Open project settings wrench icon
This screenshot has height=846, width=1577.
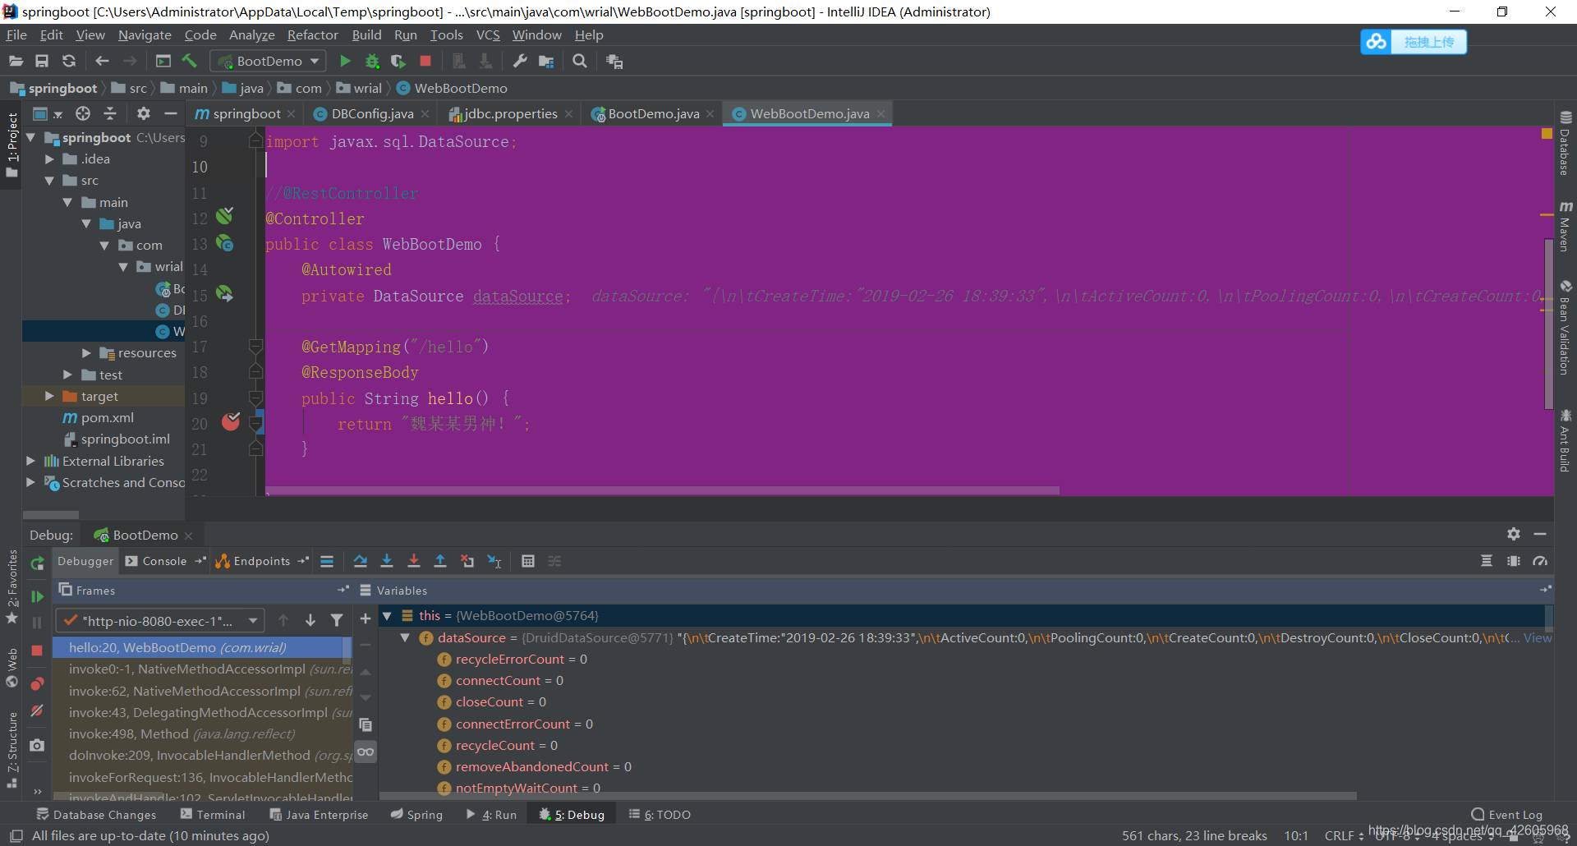520,61
